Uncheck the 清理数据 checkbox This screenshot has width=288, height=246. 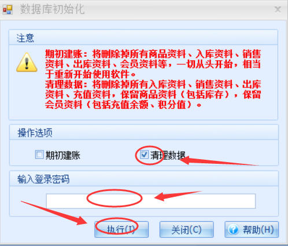click(144, 155)
